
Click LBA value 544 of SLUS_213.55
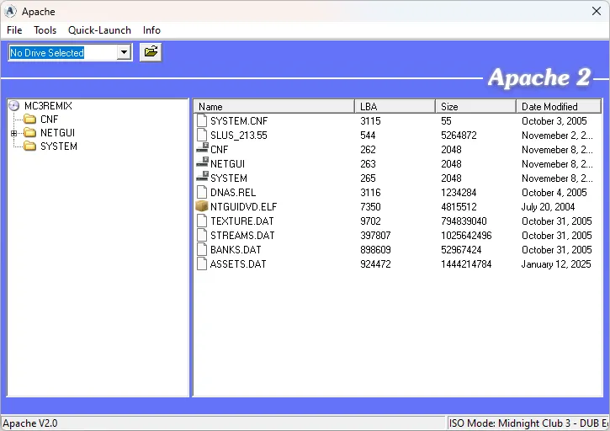[368, 136]
